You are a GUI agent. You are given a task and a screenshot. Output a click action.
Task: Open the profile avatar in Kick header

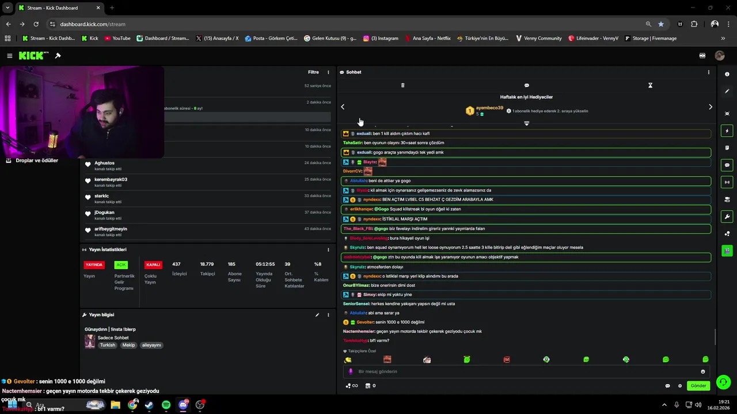pyautogui.click(x=719, y=56)
